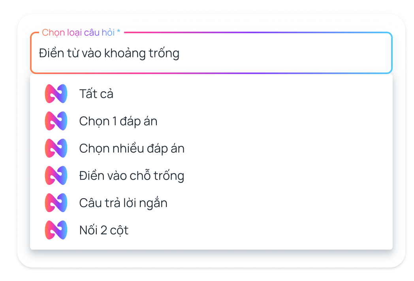The image size is (414, 281).
Task: Open the question type combo box
Action: (211, 53)
